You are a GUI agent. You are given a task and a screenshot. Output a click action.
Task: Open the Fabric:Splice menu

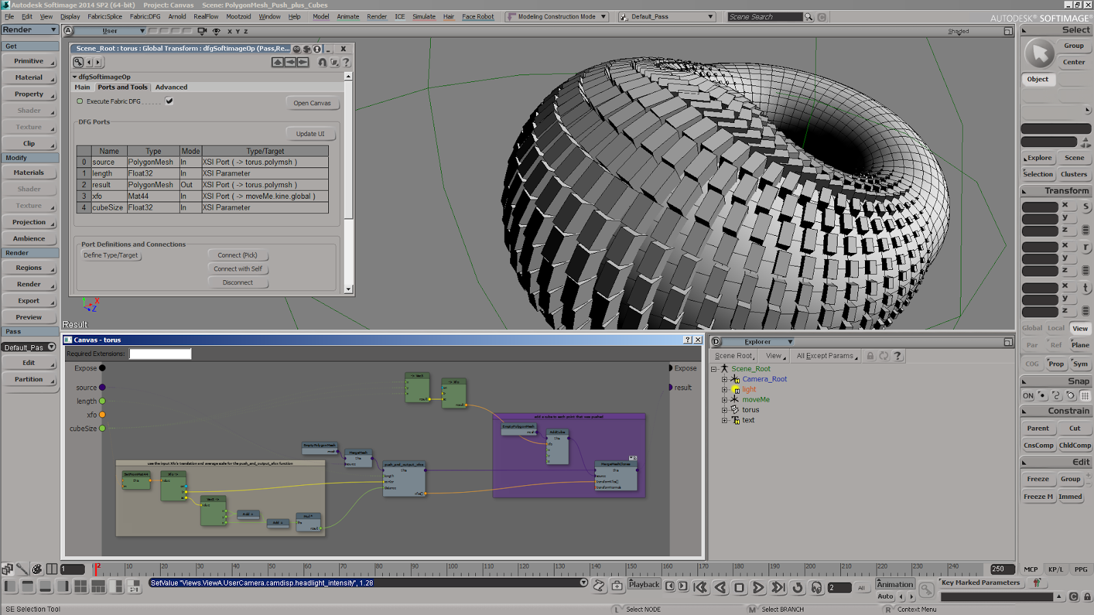[x=105, y=16]
